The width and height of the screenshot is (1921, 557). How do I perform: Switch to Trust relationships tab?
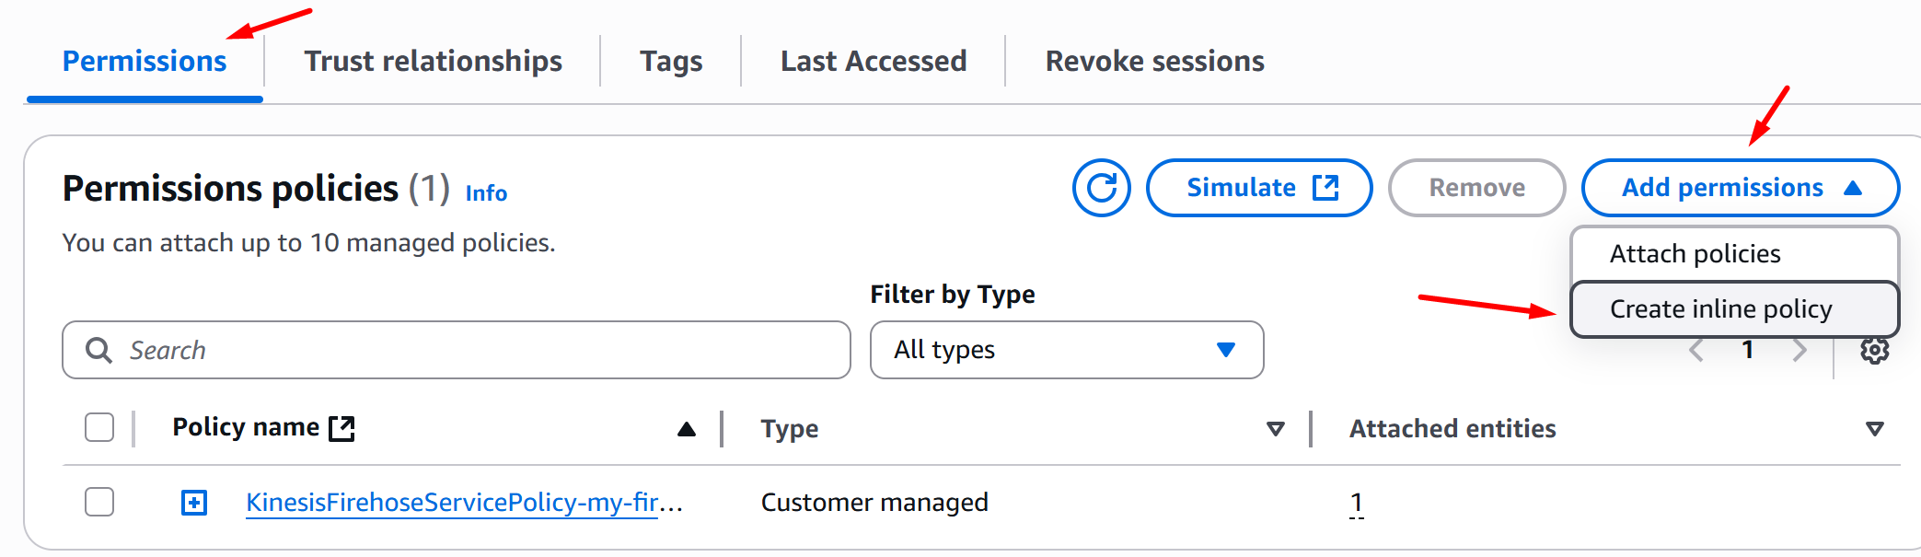[433, 61]
